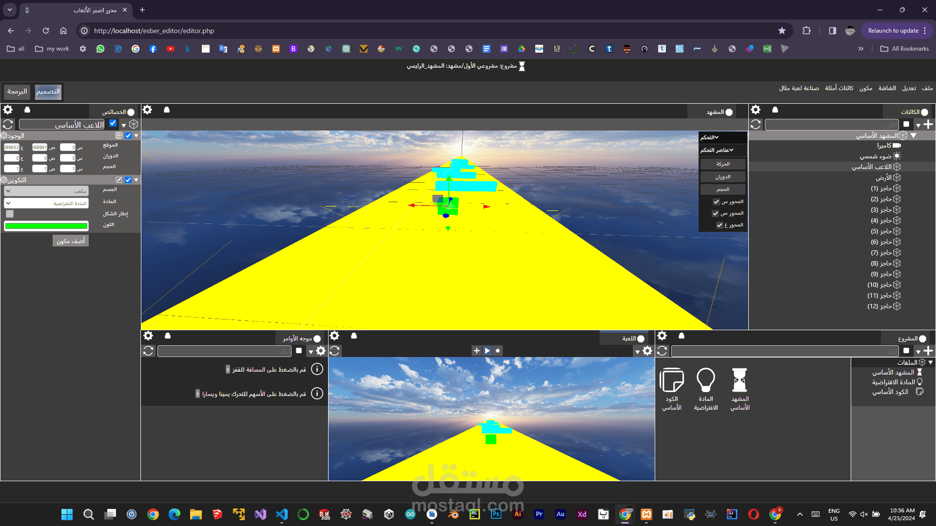The width and height of the screenshot is (936, 526).
Task: Click the play button in game panel
Action: click(x=487, y=351)
